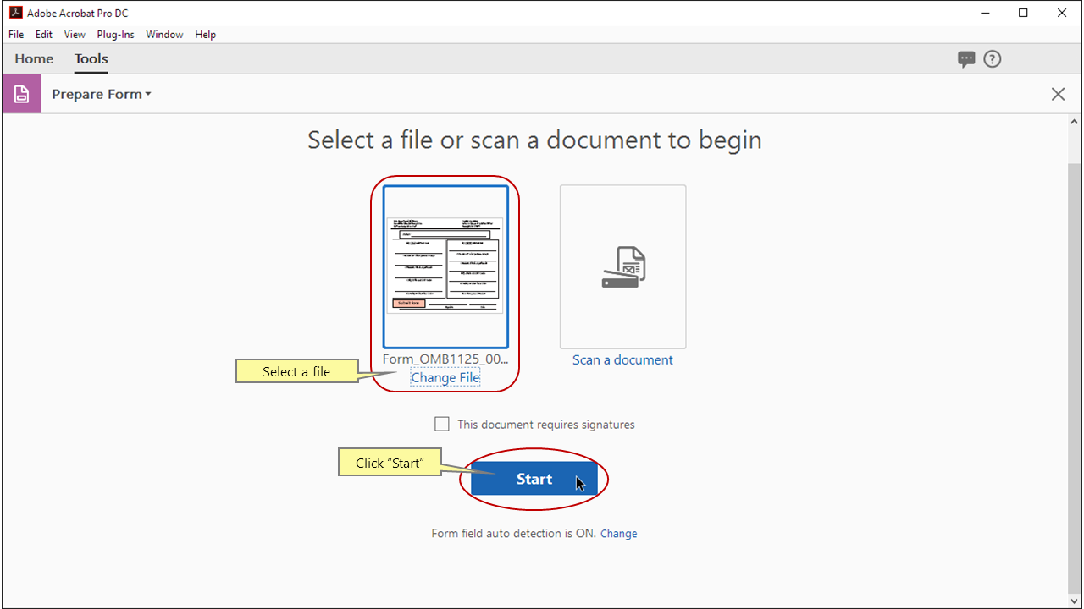Click the Change File link
The width and height of the screenshot is (1084, 609).
[445, 376]
